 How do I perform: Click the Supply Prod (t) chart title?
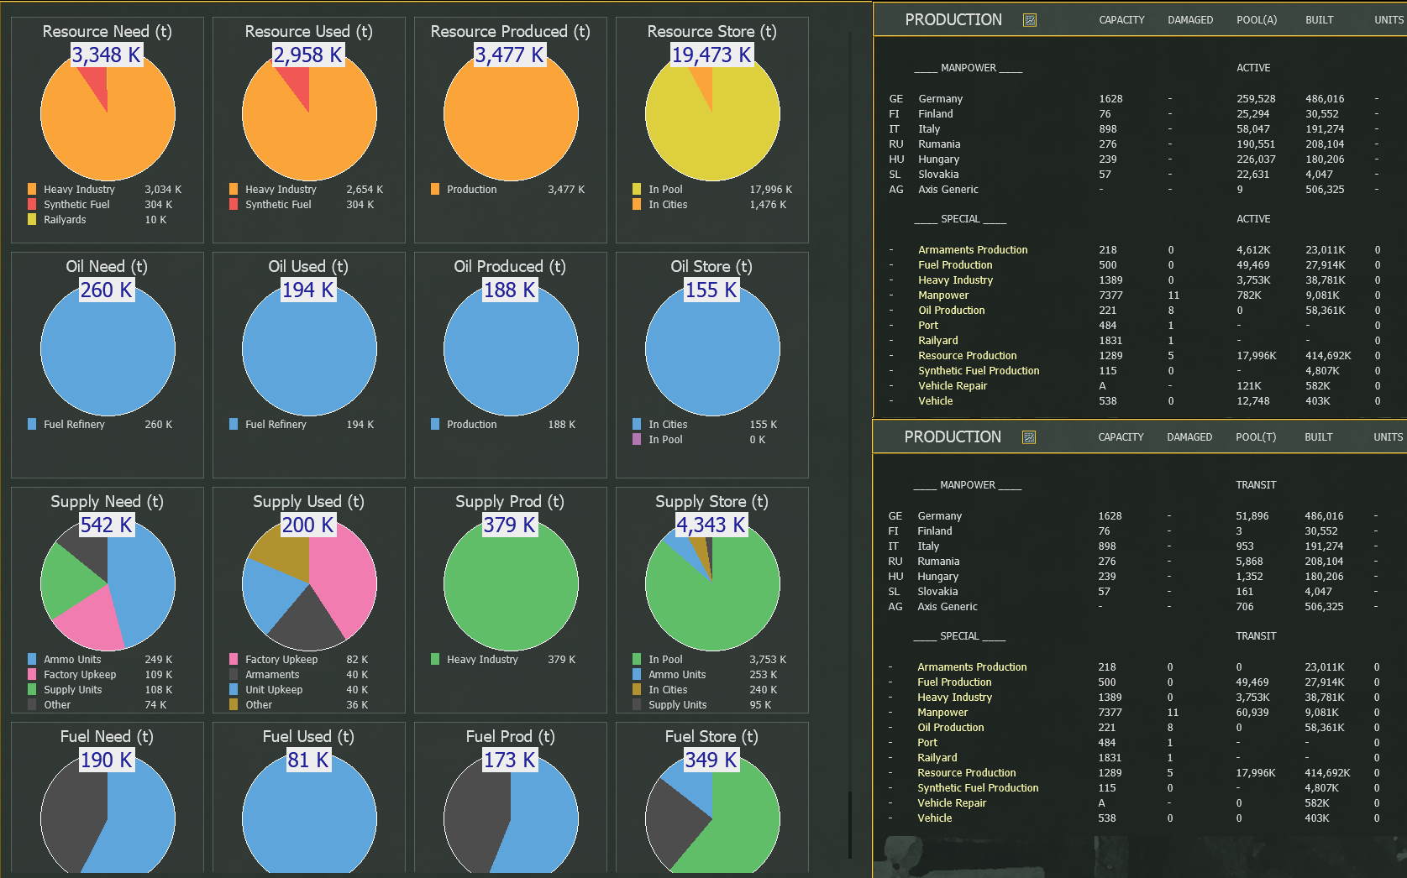(x=510, y=502)
